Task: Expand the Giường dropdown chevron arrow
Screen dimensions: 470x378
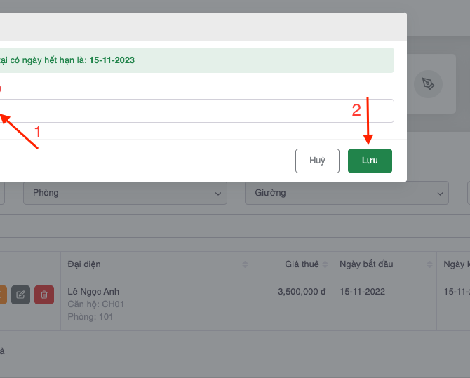Action: [440, 193]
